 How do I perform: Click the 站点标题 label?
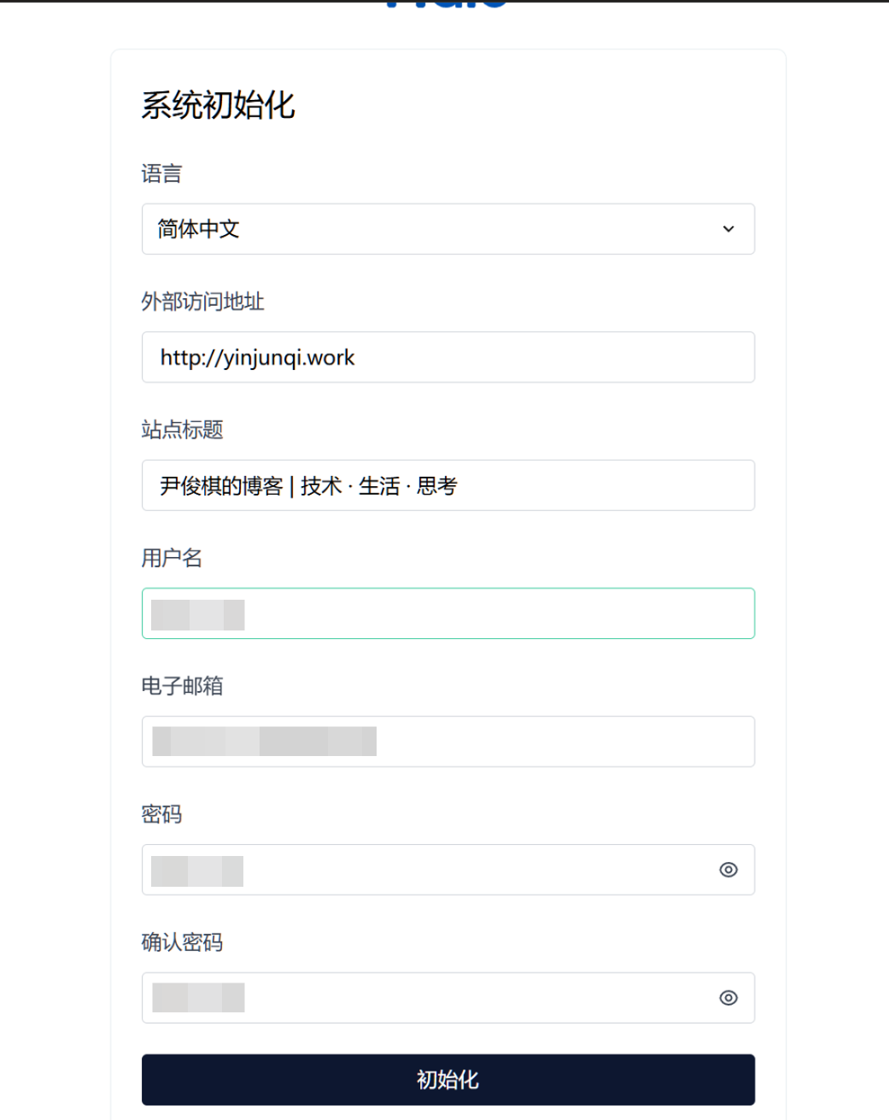(x=182, y=430)
